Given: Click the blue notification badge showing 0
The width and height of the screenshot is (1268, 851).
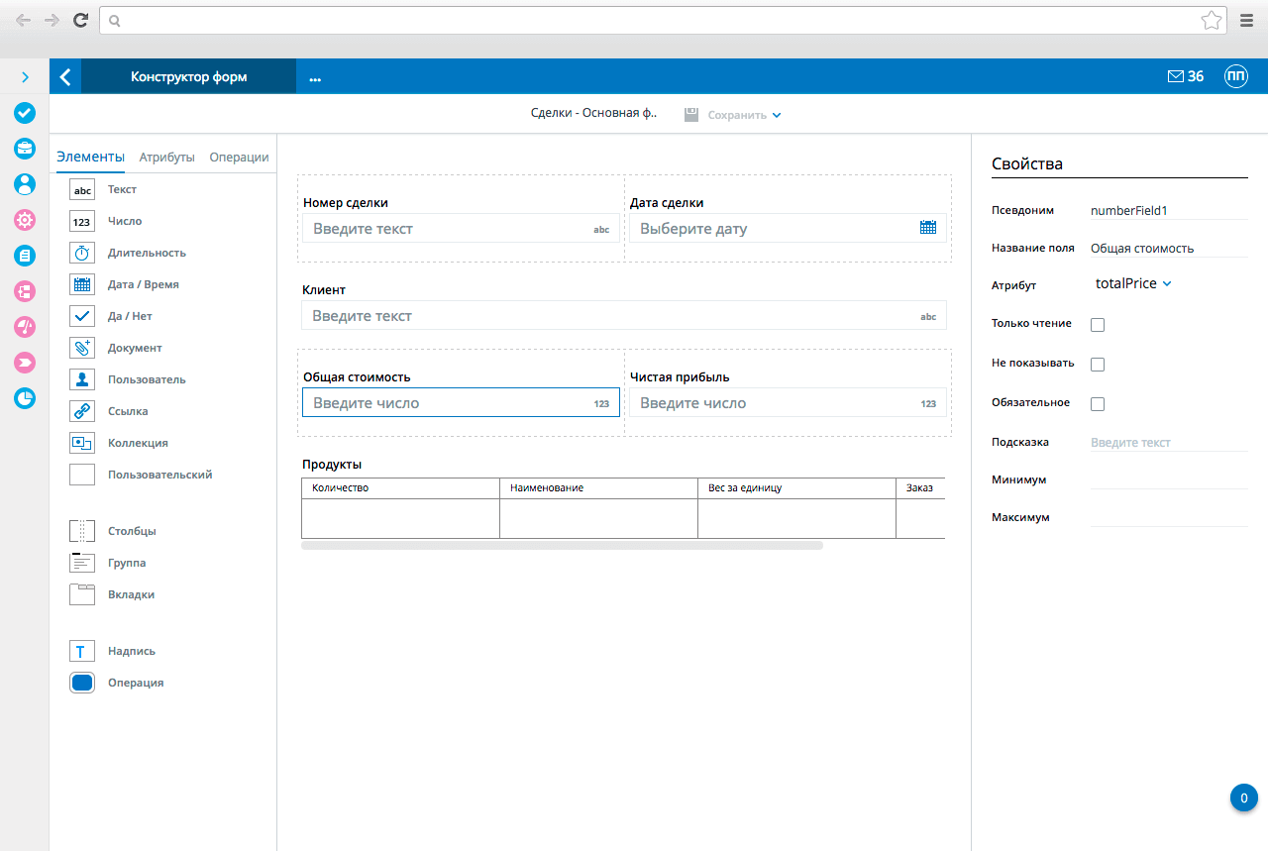Looking at the screenshot, I should (1244, 798).
